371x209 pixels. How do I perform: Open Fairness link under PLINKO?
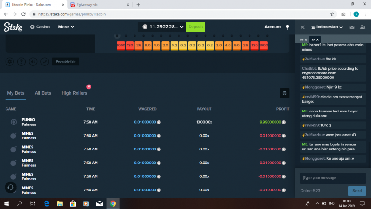click(29, 124)
